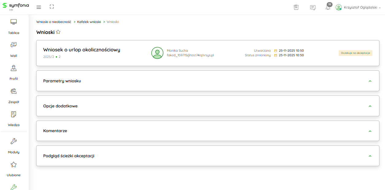This screenshot has height=190, width=385.
Task: Open Profil in the sidebar
Action: pyautogui.click(x=13, y=72)
